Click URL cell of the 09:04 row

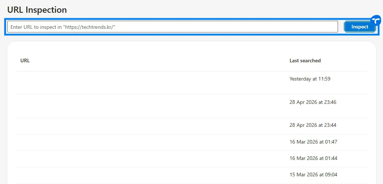(x=146, y=175)
